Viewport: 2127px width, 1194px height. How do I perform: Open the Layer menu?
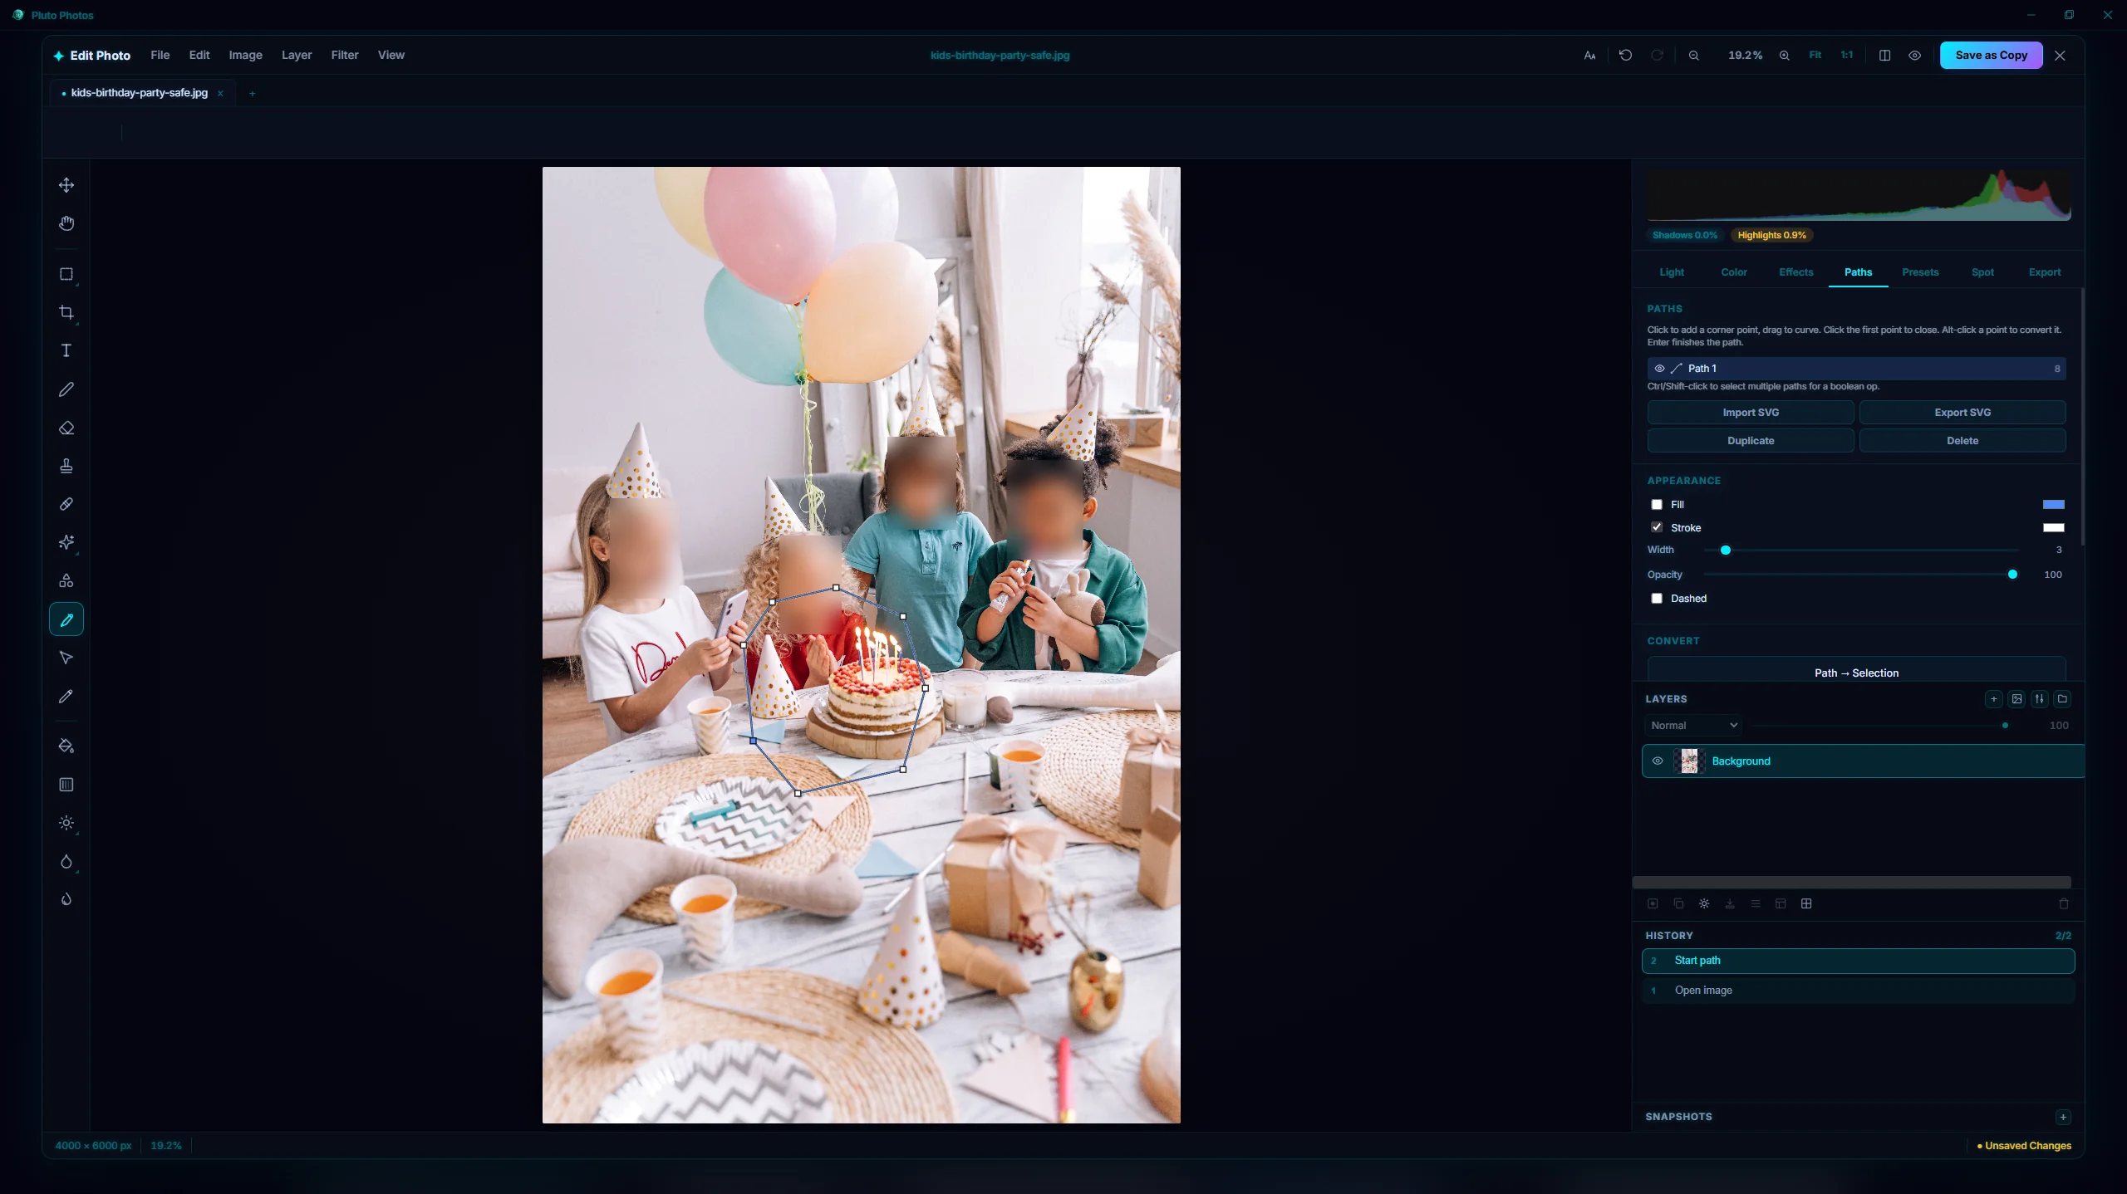297,55
